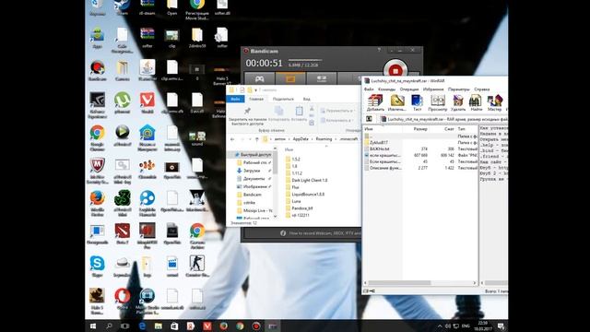Select Bandicam's screen recording mode icon
This screenshot has height=332, width=590.
click(290, 79)
